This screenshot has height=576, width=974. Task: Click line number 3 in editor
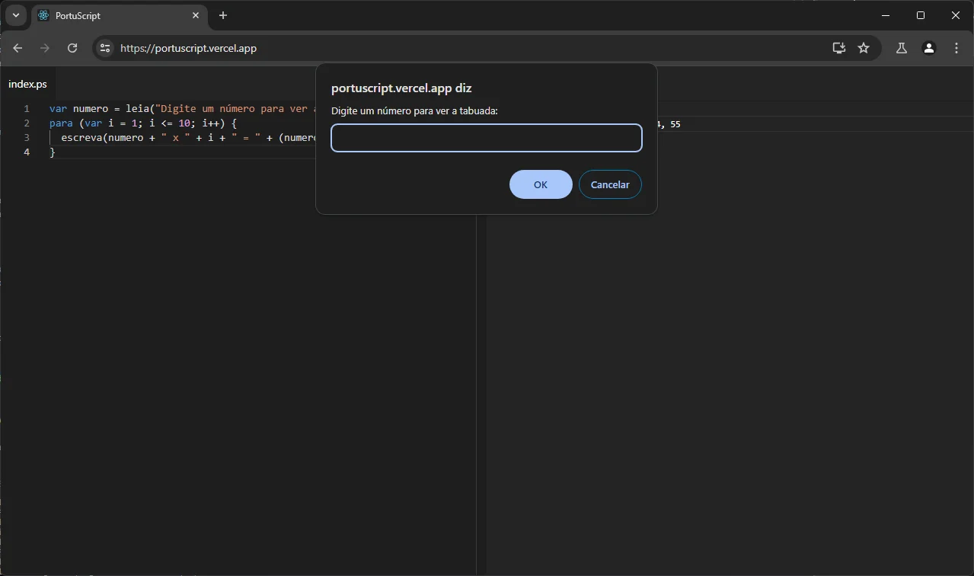(x=27, y=138)
